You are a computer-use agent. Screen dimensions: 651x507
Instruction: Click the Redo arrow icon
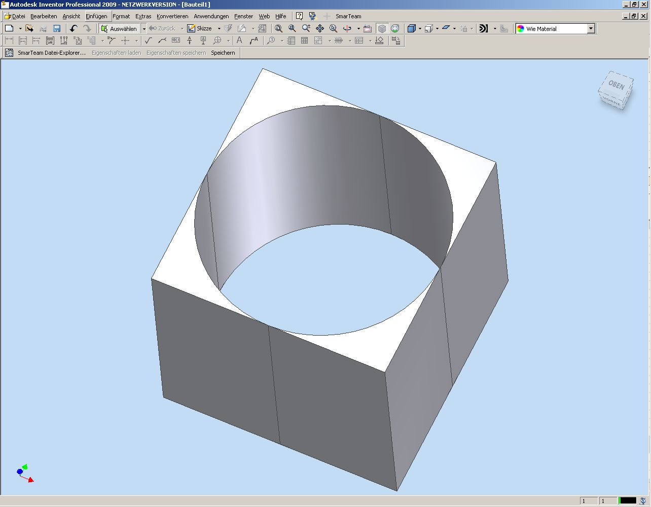tap(87, 29)
